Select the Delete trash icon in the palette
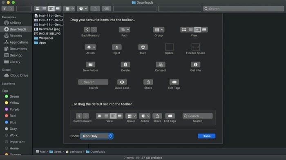The image size is (286, 160). pyautogui.click(x=125, y=65)
